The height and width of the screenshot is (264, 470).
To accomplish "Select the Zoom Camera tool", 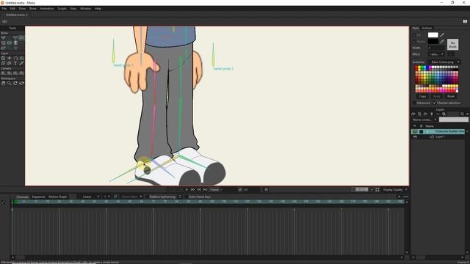I will coord(10,73).
